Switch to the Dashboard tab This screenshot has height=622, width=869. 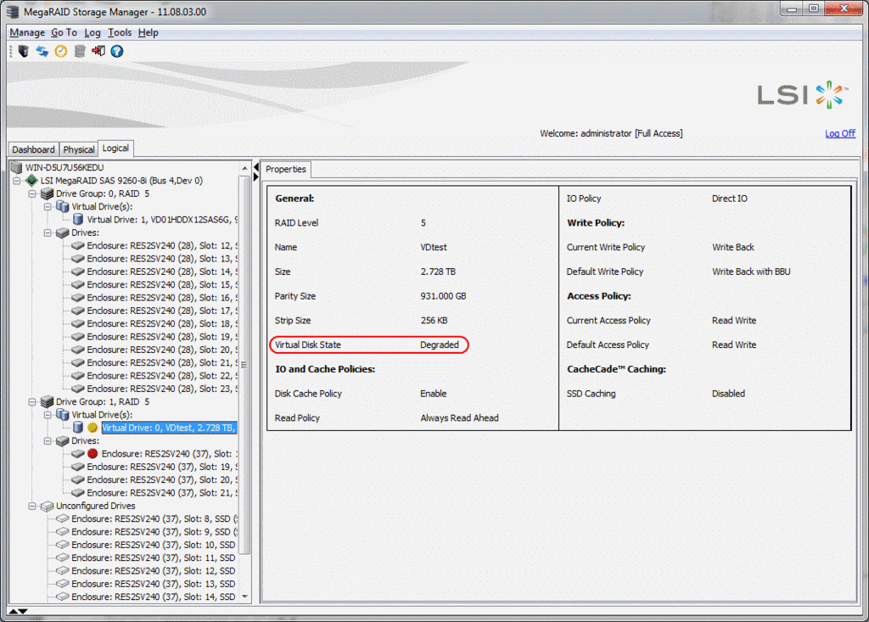(x=33, y=149)
